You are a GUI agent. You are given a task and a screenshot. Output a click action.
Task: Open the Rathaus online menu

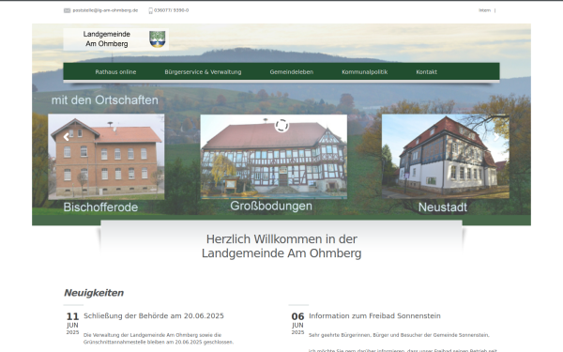[115, 72]
